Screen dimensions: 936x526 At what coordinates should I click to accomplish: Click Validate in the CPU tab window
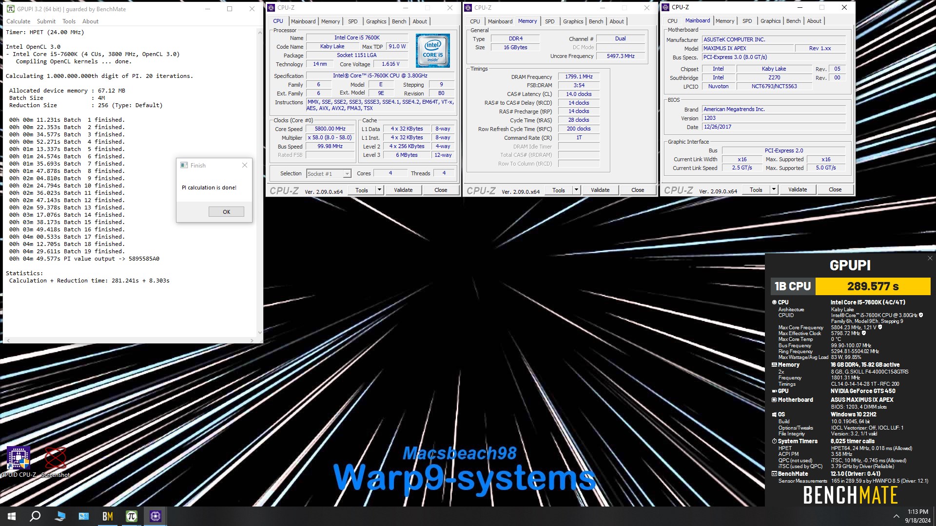[403, 190]
